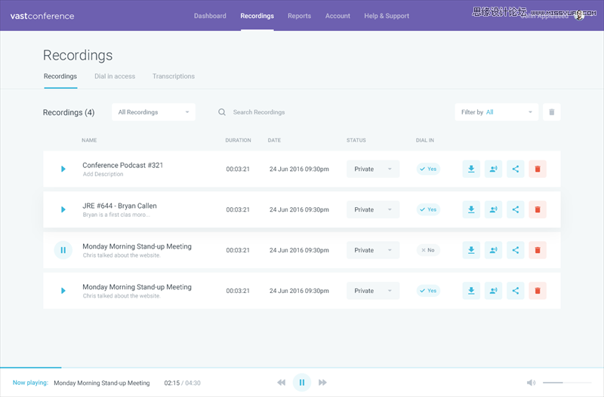Open the Reports menu item

click(299, 16)
